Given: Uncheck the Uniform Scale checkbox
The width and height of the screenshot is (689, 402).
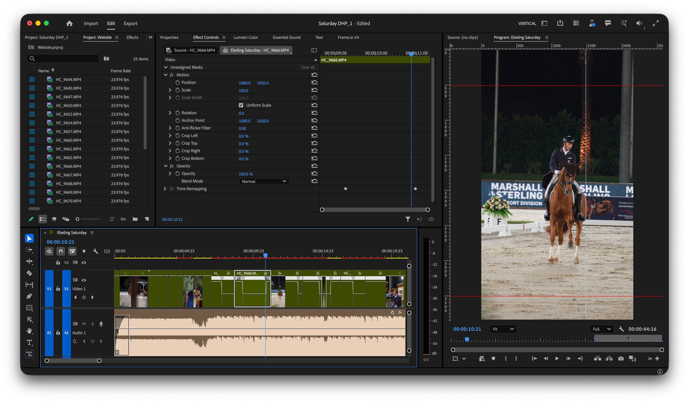Looking at the screenshot, I should coord(241,105).
